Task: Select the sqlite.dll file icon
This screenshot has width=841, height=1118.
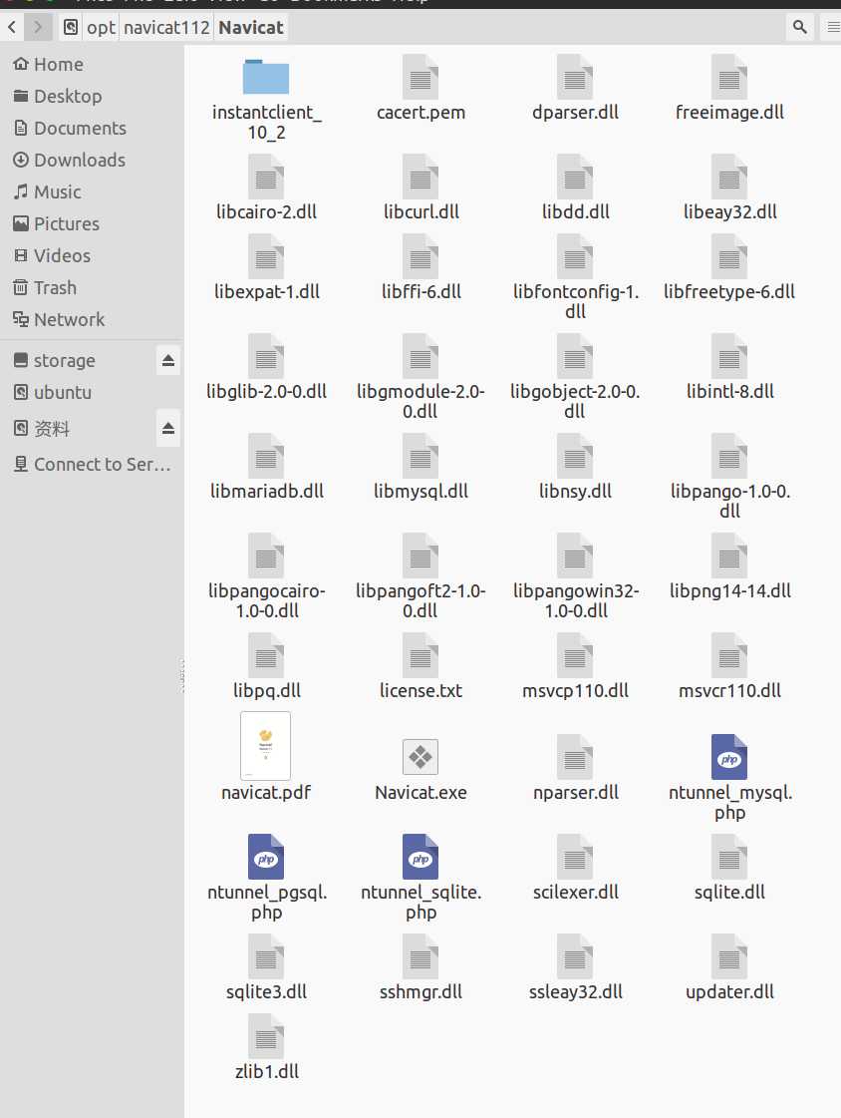Action: (x=729, y=857)
